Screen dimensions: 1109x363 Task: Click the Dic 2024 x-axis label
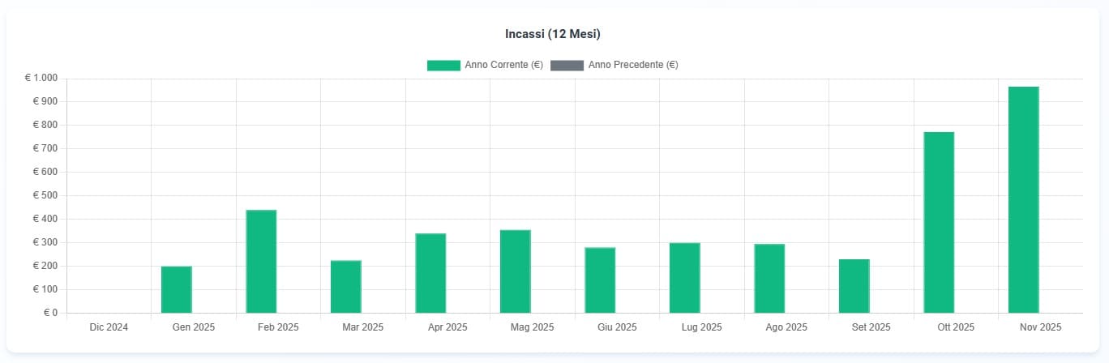109,327
